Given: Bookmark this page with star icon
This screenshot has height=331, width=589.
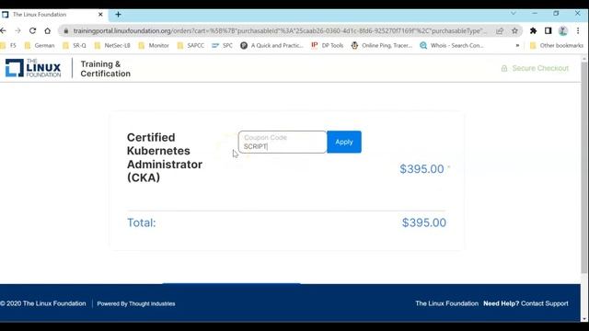Looking at the screenshot, I should pyautogui.click(x=514, y=30).
